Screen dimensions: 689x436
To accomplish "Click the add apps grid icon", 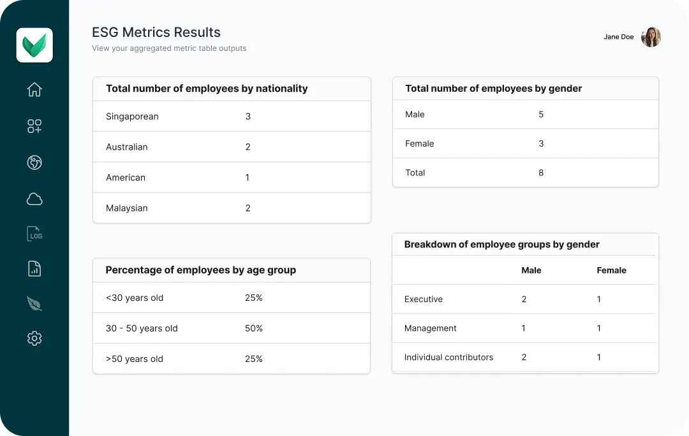I will (x=34, y=126).
